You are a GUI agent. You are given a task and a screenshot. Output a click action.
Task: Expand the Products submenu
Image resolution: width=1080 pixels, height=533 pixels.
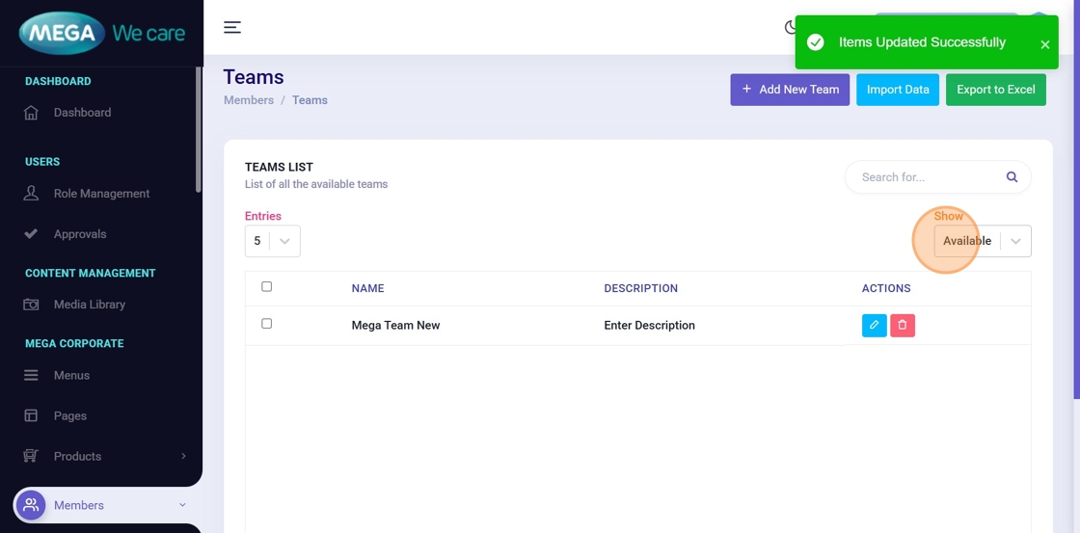pos(183,457)
